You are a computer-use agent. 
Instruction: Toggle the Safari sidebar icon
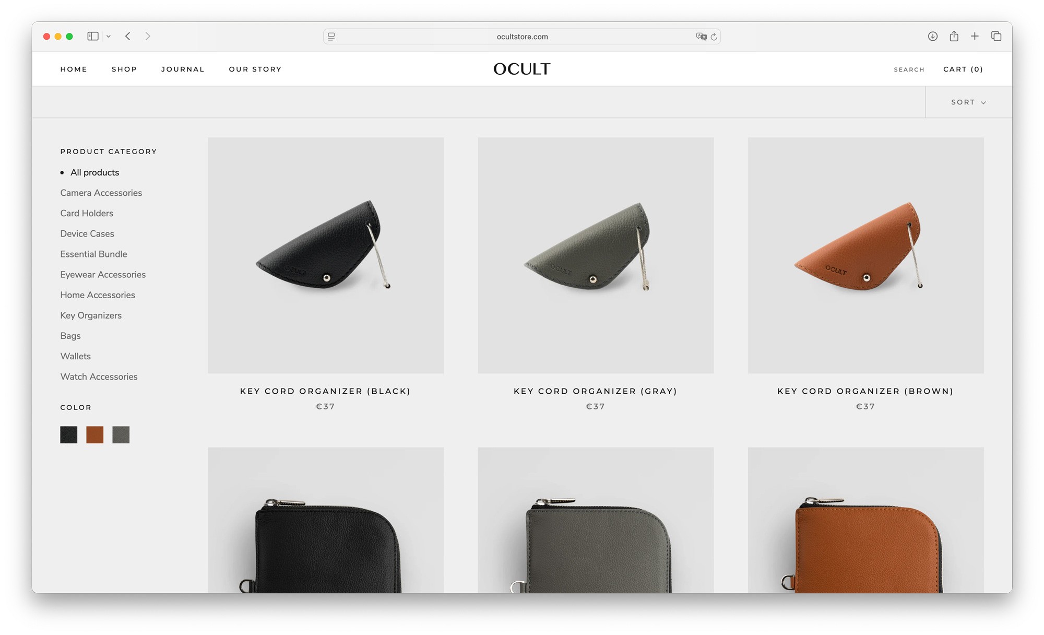[x=93, y=36]
